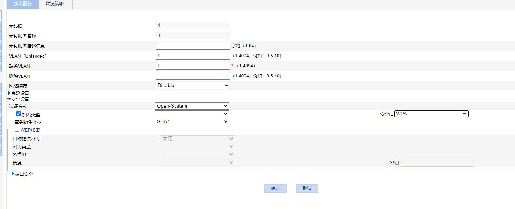The image size is (515, 209).
Task: Focus the 缺省VLAN input field
Action: pyautogui.click(x=193, y=66)
